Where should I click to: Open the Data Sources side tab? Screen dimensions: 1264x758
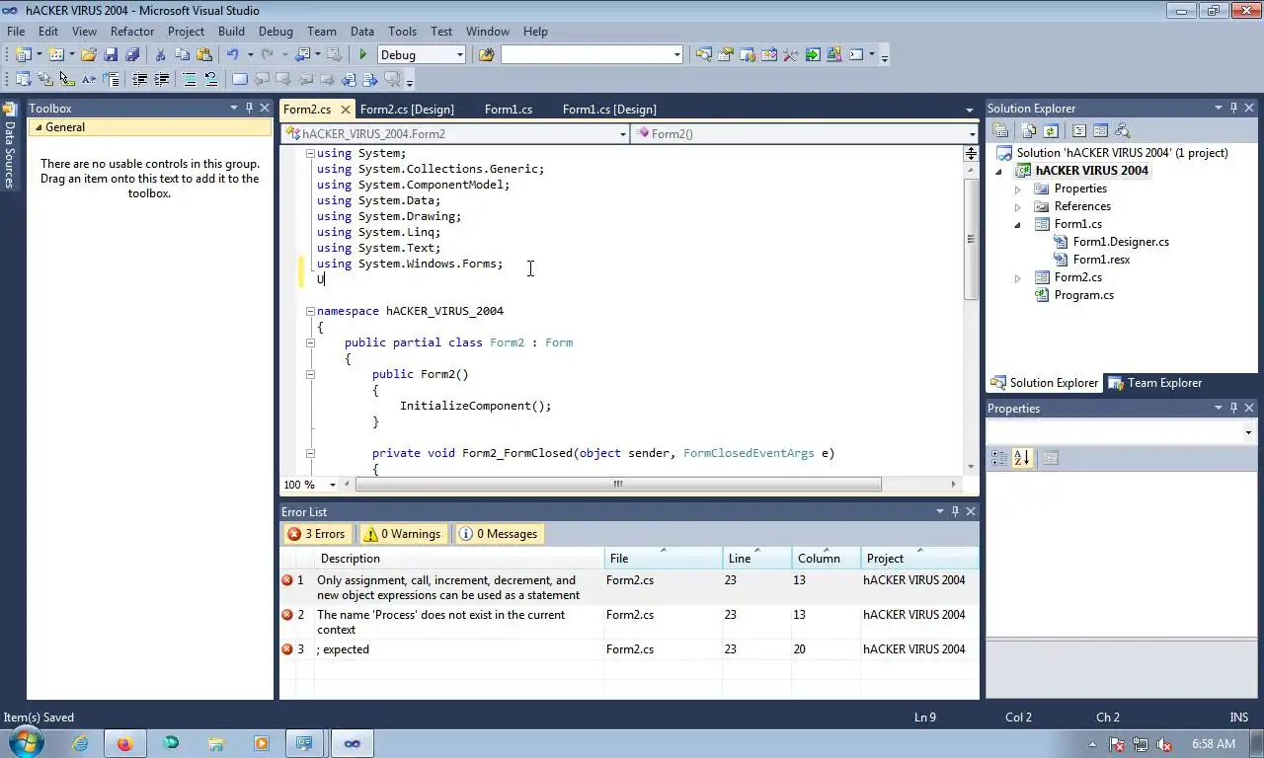click(x=9, y=146)
